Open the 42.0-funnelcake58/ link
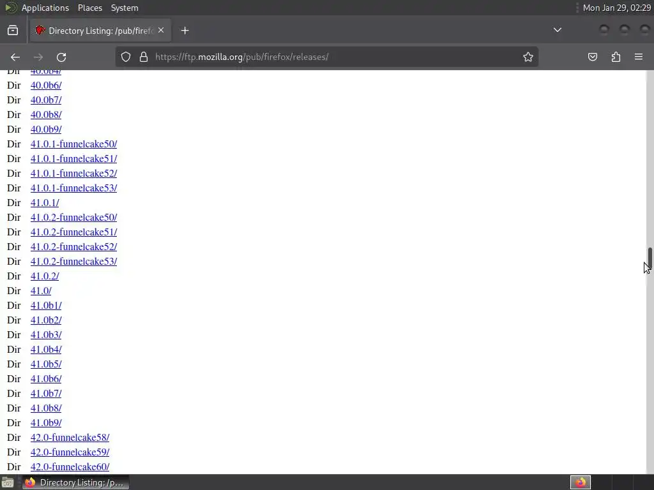The width and height of the screenshot is (654, 490). (70, 438)
